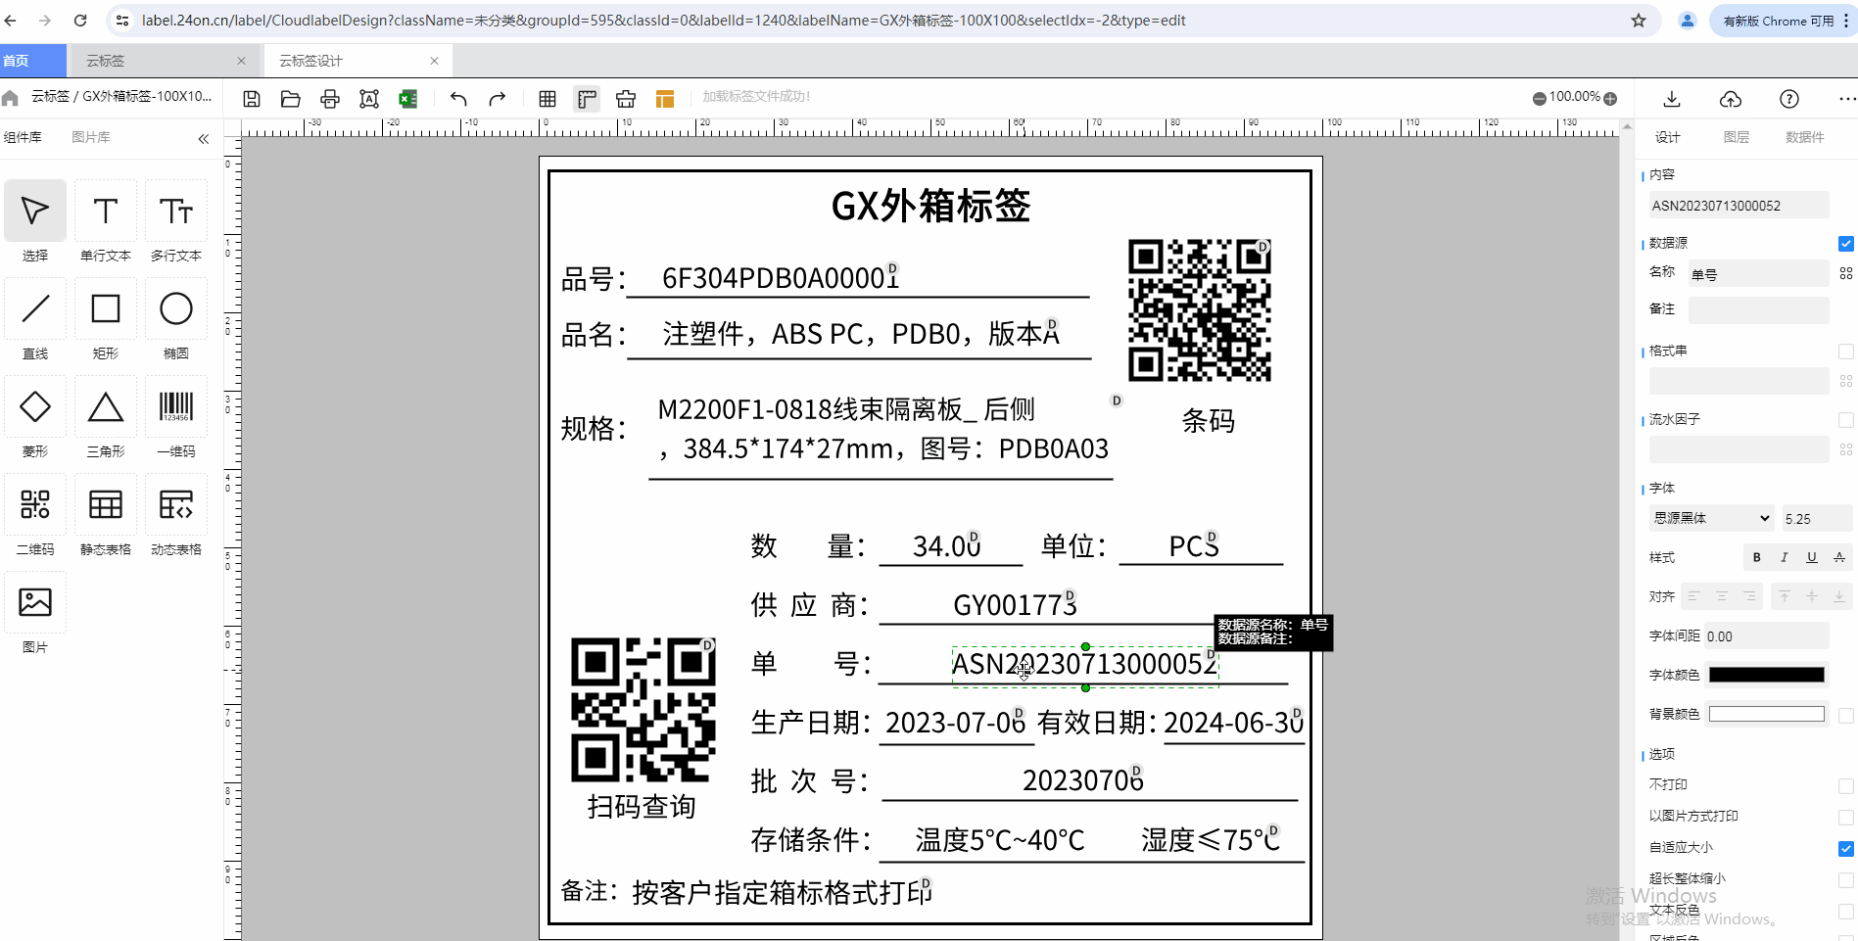The height and width of the screenshot is (941, 1858).
Task: Select the top-right QR code on label
Action: tap(1200, 310)
